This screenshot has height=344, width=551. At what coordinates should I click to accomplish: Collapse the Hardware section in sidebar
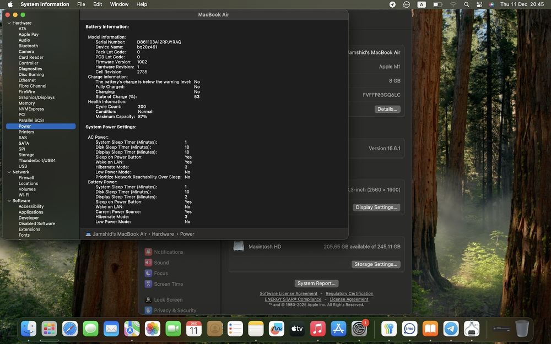[x=9, y=23]
